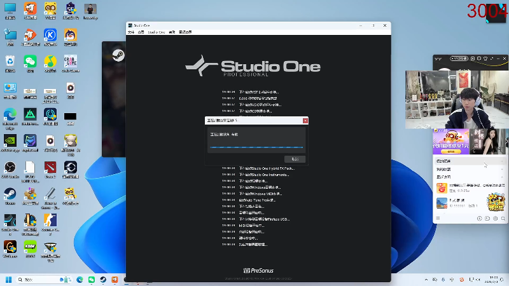Open the Steam desktop shortcut

click(10, 194)
